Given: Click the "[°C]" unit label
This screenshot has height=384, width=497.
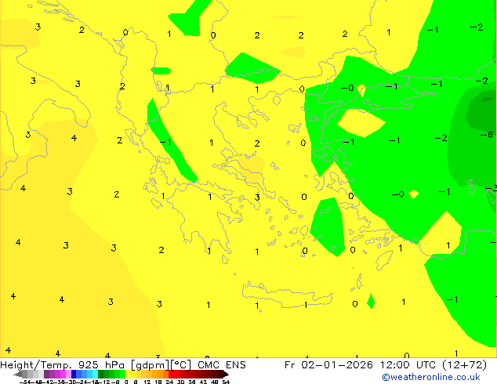Looking at the screenshot, I should (181, 365).
